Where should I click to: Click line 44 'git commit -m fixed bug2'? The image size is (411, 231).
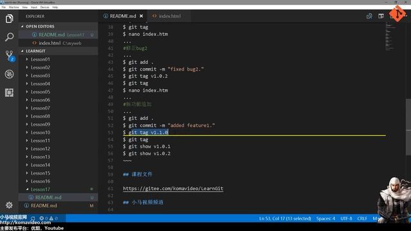163,69
